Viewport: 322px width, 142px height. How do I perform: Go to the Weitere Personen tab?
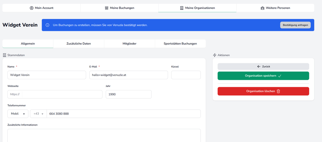pos(275,8)
